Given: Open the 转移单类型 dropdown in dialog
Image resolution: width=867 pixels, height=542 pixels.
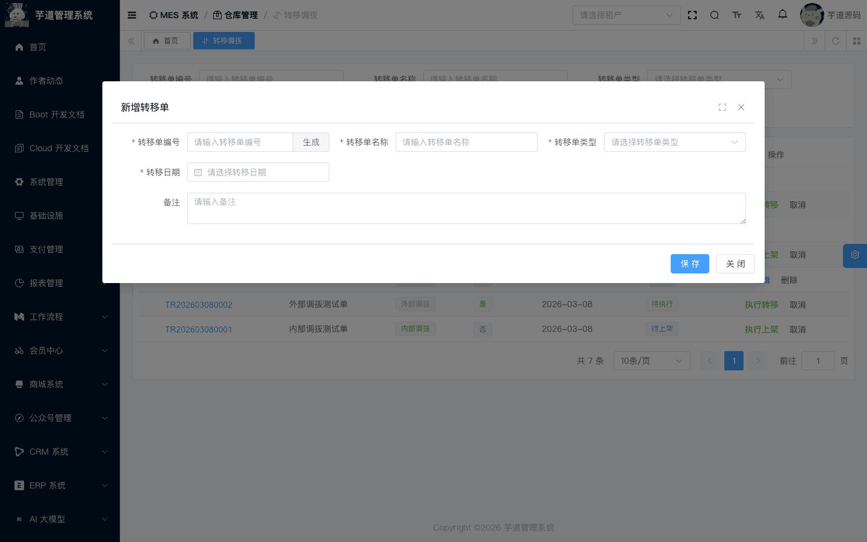Looking at the screenshot, I should [674, 142].
